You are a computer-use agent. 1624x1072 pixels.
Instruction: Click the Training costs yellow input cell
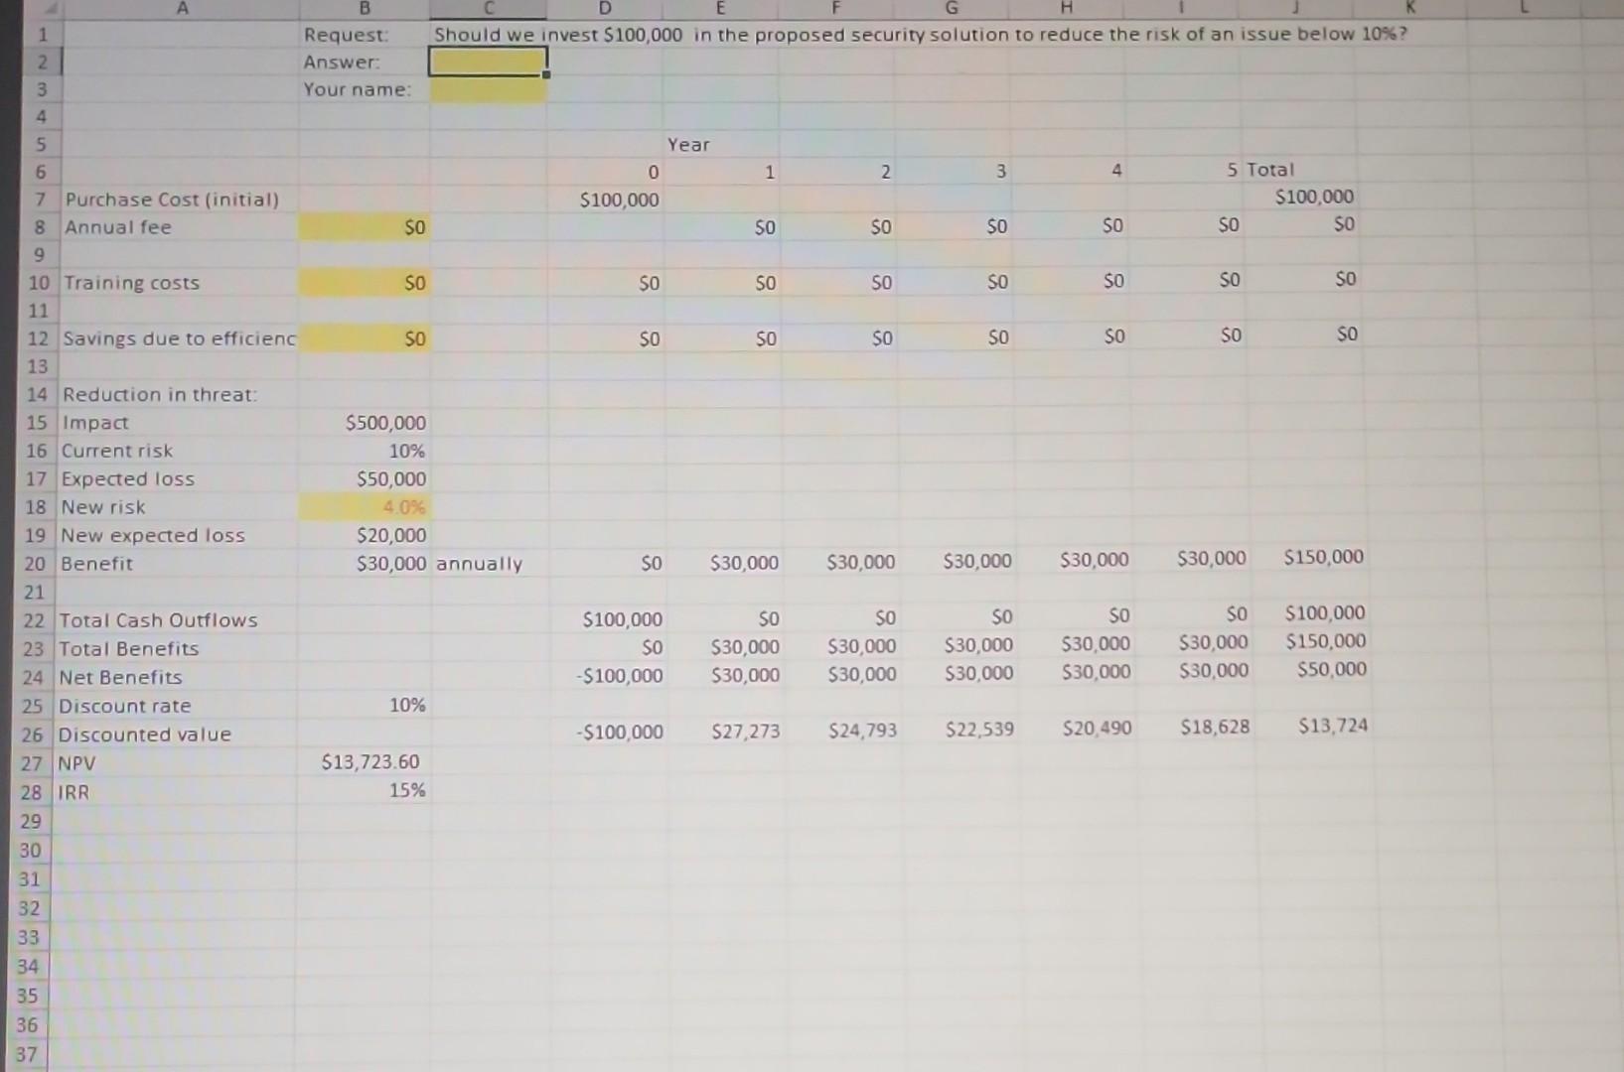[x=365, y=283]
